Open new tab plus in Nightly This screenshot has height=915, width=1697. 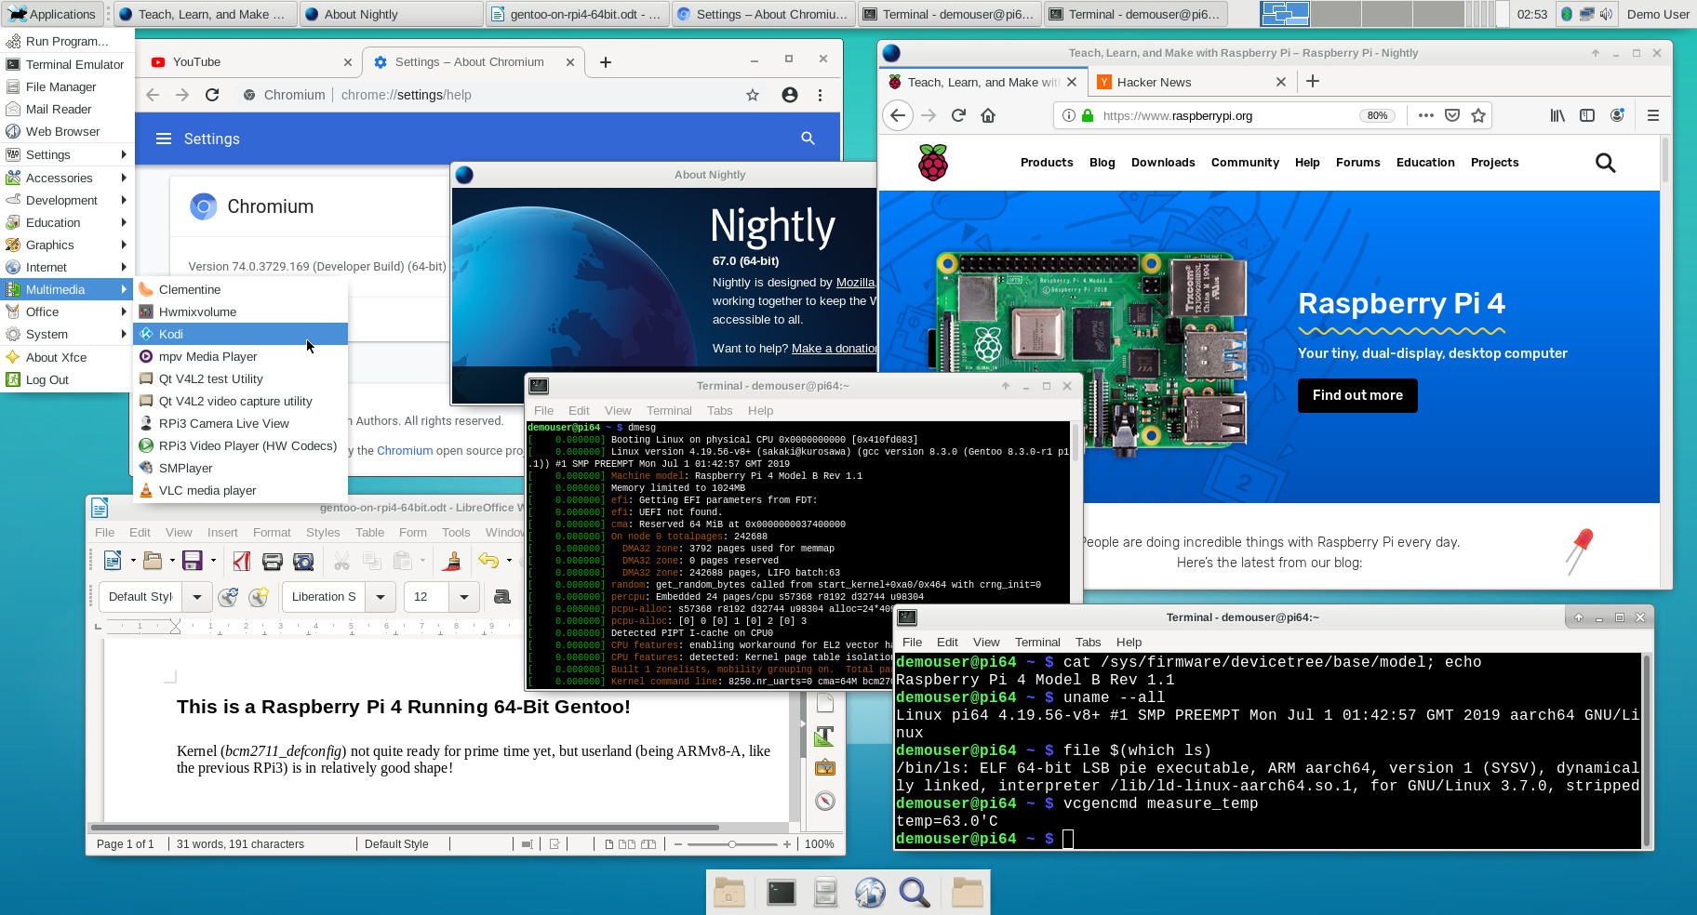(1313, 82)
